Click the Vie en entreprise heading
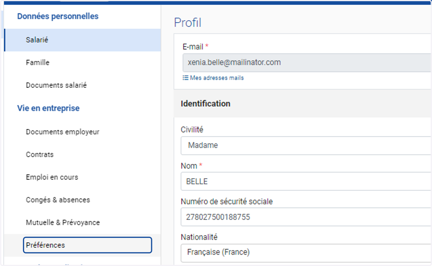The image size is (432, 266). pyautogui.click(x=48, y=108)
